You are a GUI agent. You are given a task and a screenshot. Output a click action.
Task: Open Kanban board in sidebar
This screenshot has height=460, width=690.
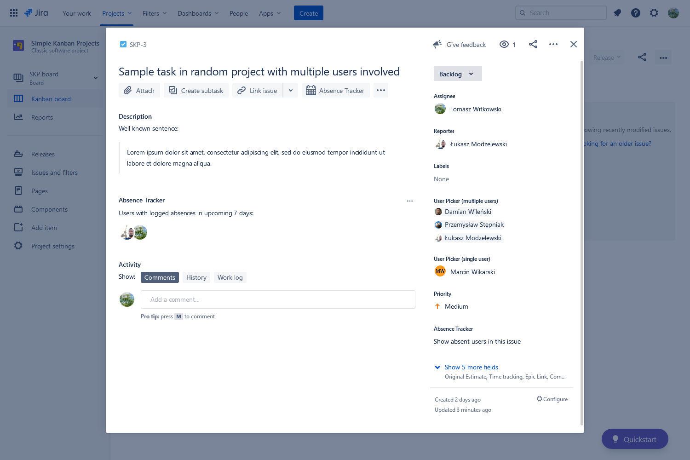coord(56,99)
